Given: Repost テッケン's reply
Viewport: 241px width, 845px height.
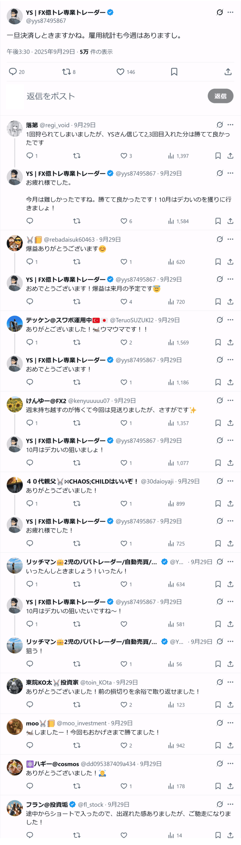Looking at the screenshot, I should click(x=77, y=342).
